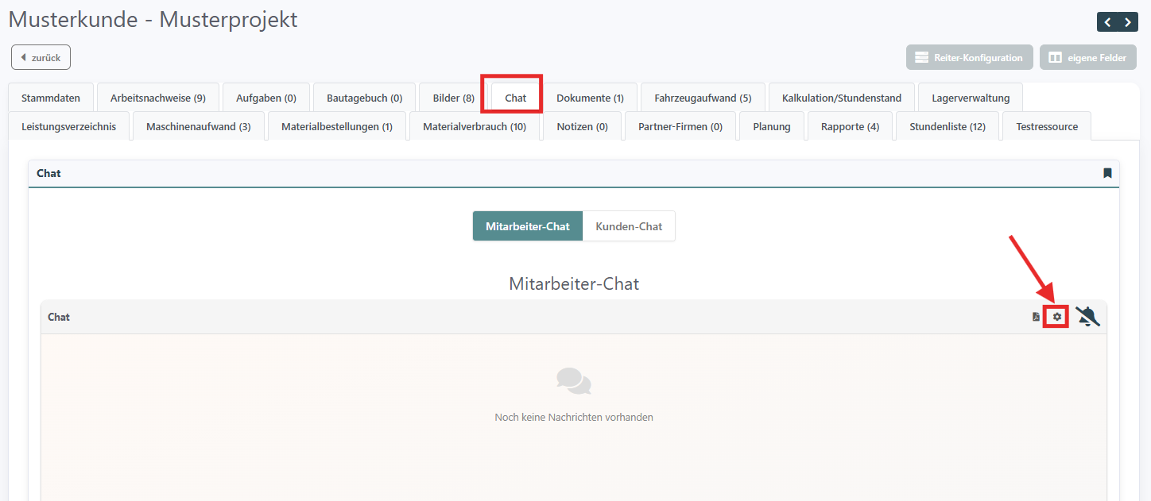Select the Chat tab

516,98
